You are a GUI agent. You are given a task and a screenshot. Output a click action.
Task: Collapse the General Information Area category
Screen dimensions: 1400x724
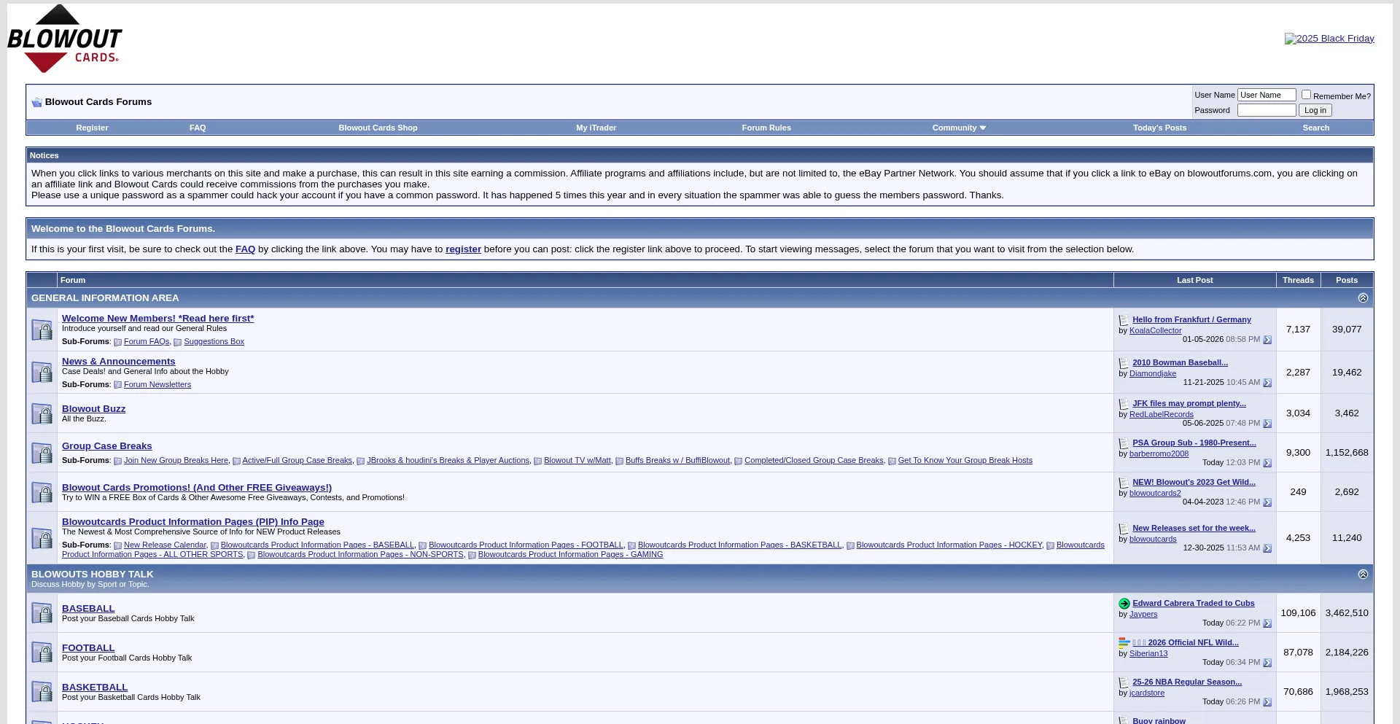pyautogui.click(x=1363, y=298)
